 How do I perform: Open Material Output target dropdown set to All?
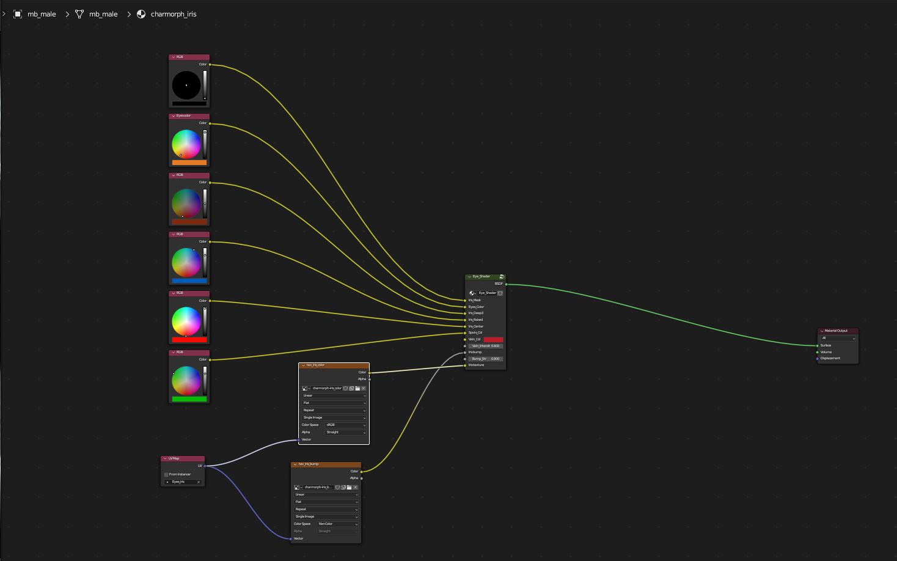pos(838,339)
